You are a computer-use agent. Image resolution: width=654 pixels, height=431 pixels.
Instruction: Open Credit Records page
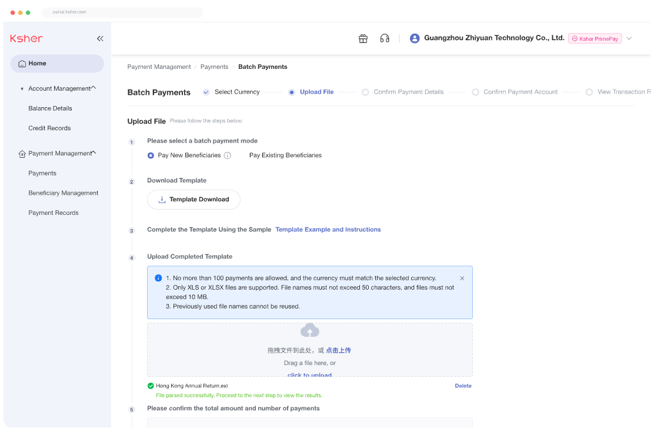pyautogui.click(x=49, y=128)
